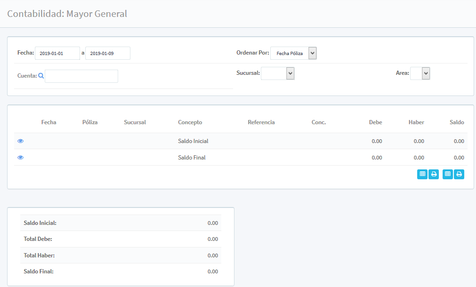Click the eye icon on Saldo Inicial row
This screenshot has width=476, height=287.
[20, 141]
